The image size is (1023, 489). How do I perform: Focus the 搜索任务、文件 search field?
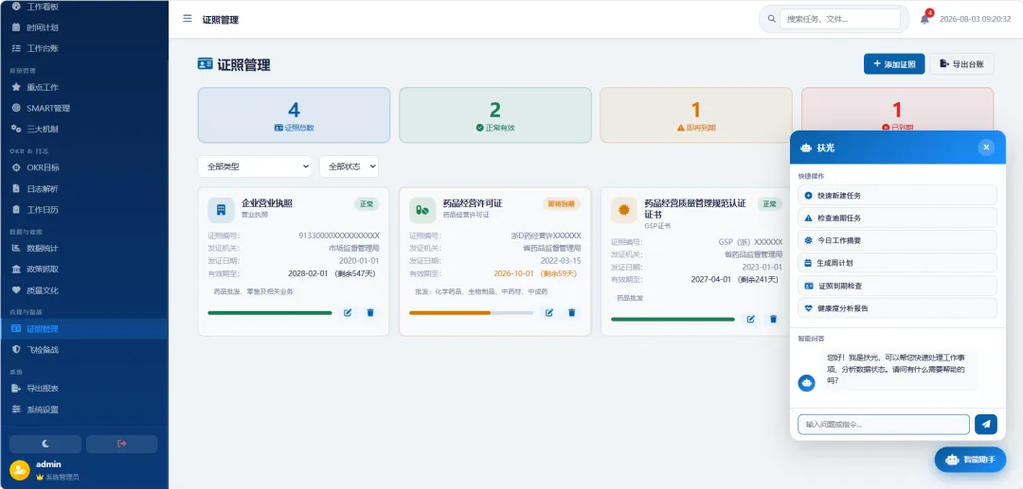coord(840,19)
